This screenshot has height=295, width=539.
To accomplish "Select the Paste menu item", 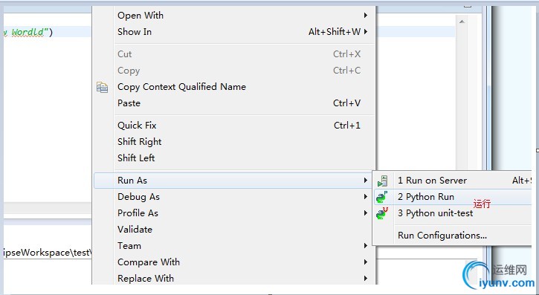I will tap(233, 103).
